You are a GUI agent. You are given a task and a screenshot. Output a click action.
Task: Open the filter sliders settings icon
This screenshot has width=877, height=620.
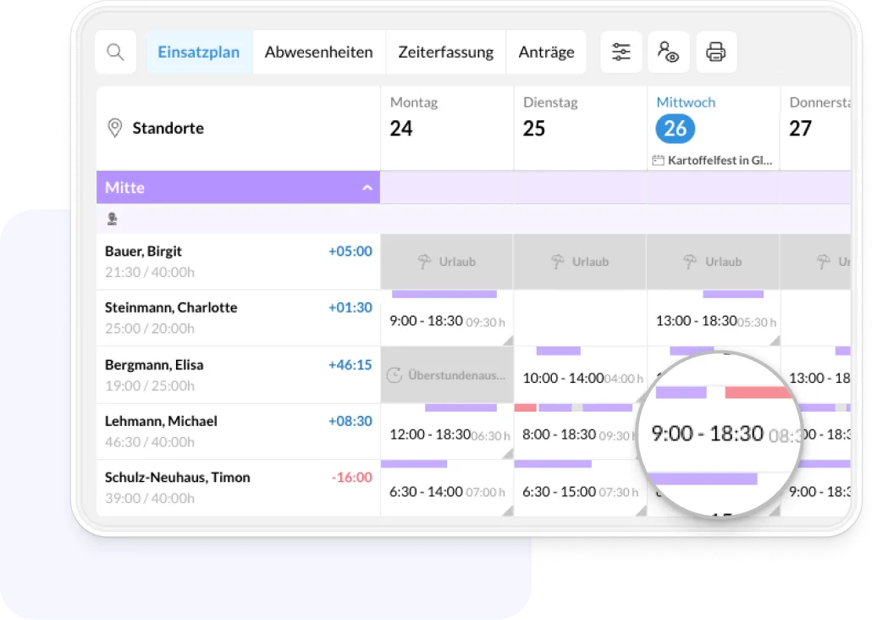pos(621,52)
